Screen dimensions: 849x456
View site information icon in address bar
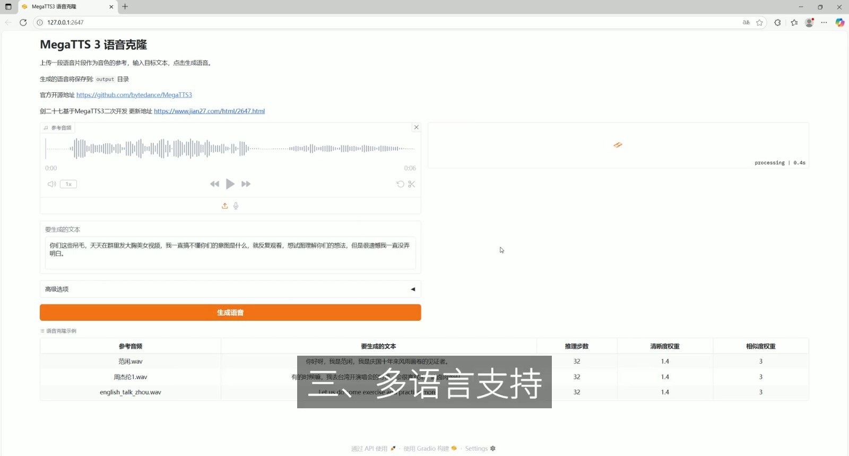(40, 22)
